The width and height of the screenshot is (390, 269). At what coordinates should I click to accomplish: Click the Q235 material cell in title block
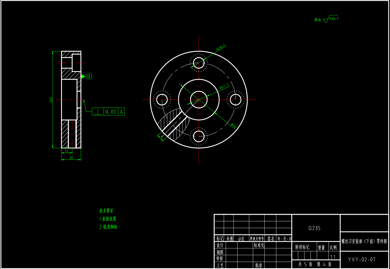click(x=314, y=228)
